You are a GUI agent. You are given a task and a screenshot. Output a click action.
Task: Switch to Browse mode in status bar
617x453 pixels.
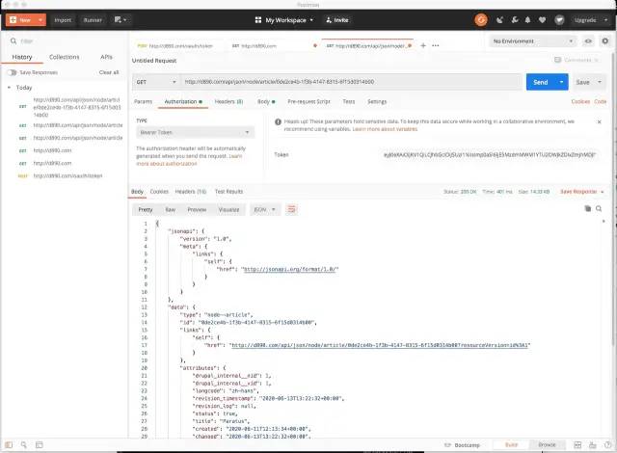click(547, 444)
